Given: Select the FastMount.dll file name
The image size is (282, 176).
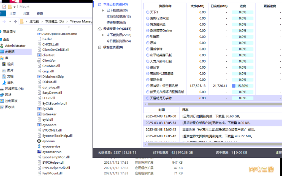Looking at the screenshot, I should 52,173.
